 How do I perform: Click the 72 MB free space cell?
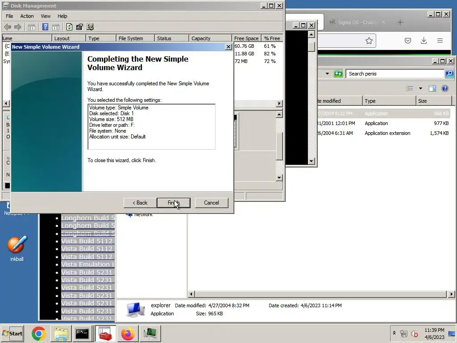(x=241, y=61)
